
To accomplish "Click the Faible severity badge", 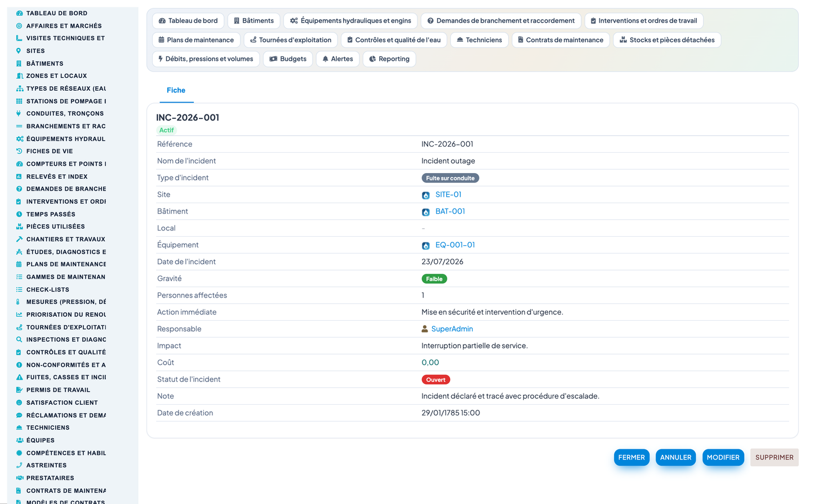I will click(434, 279).
